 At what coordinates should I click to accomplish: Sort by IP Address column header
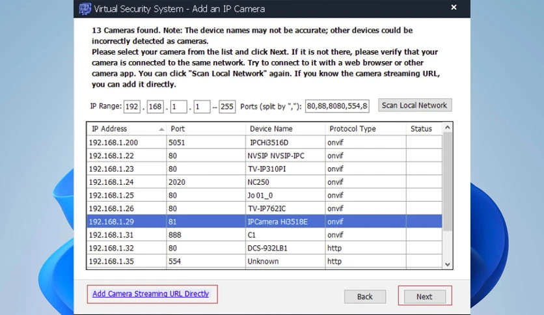click(126, 129)
